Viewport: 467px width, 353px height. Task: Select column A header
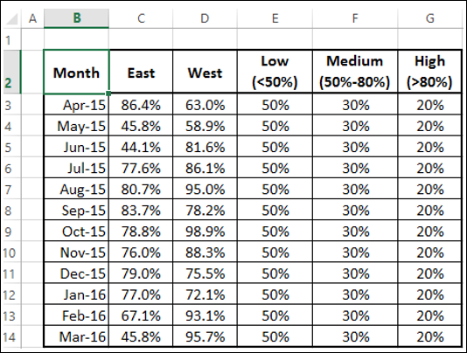[x=32, y=18]
